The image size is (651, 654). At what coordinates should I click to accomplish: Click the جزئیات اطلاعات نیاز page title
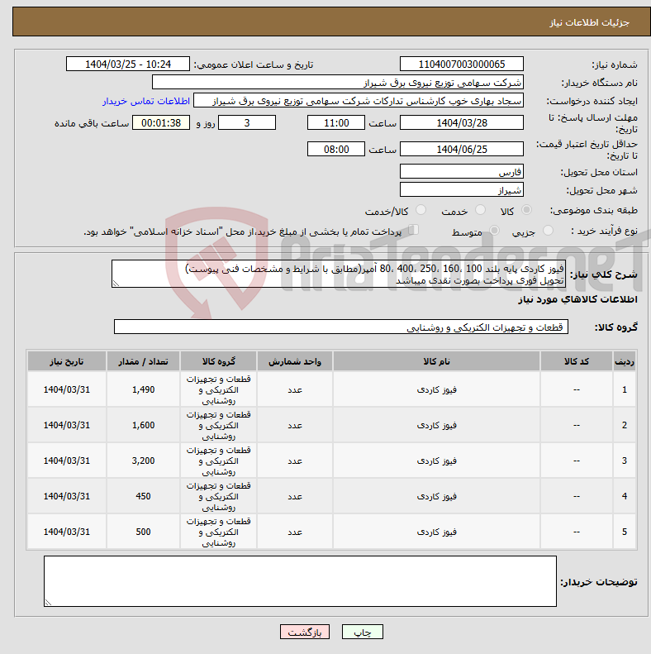(x=589, y=22)
